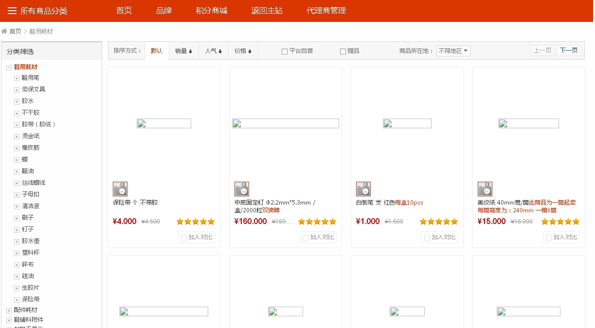The width and height of the screenshot is (595, 328).
Task: Open 品牌 in top navigation
Action: coord(164,11)
